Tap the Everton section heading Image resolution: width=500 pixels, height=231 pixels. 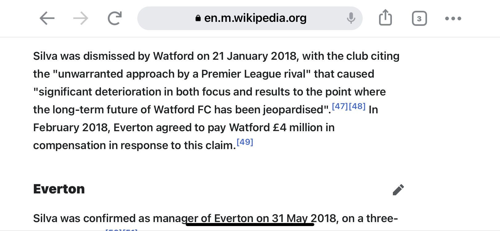coord(59,189)
